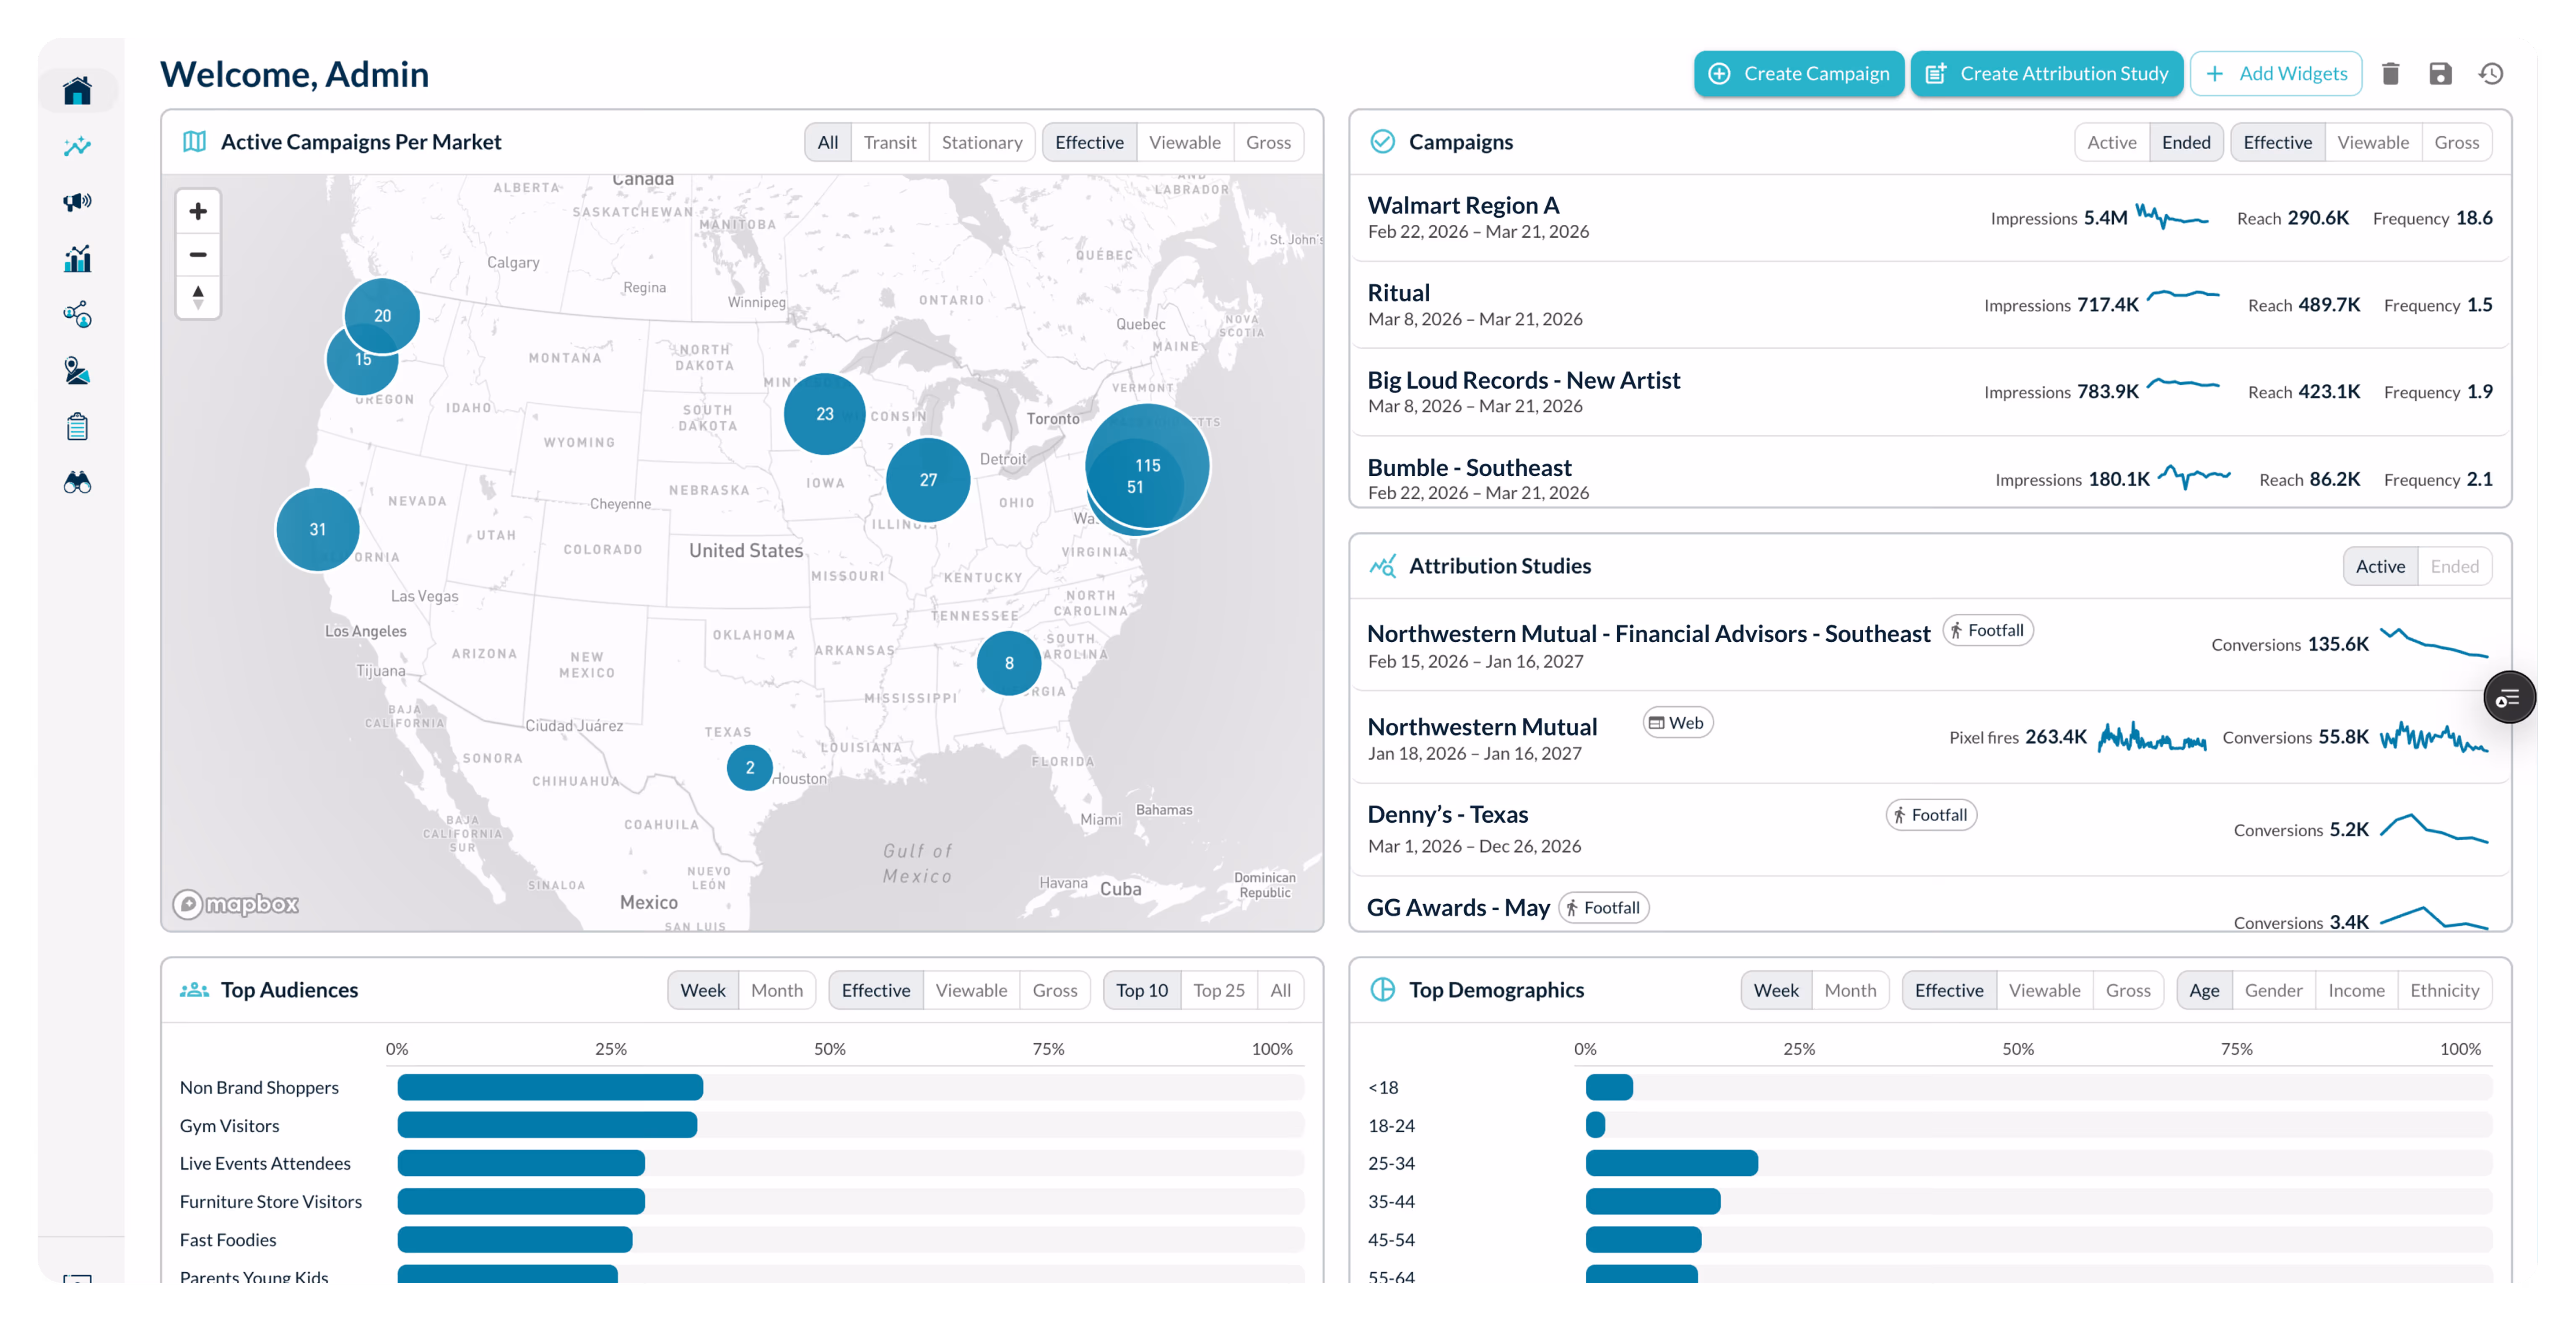Show Ended attribution studies

(x=2454, y=566)
